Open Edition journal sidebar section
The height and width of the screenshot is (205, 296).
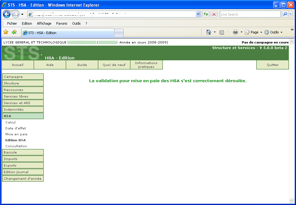(23, 172)
